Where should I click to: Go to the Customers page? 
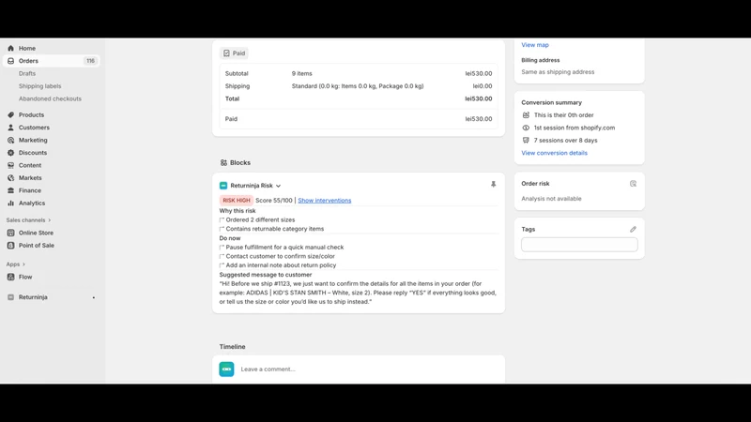pos(34,128)
